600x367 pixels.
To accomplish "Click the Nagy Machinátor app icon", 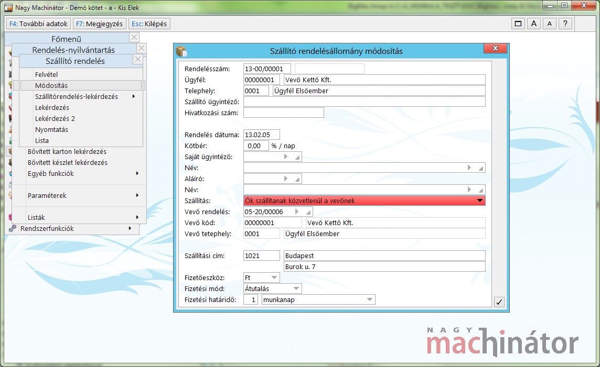I will pos(8,8).
